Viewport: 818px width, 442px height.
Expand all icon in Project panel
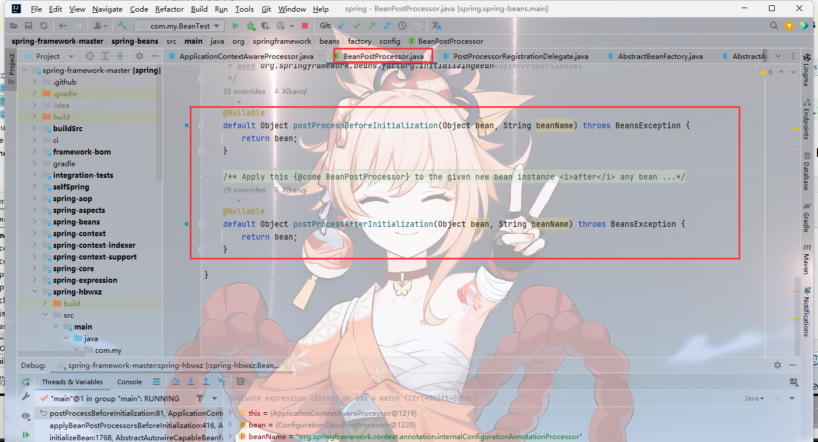click(x=105, y=56)
